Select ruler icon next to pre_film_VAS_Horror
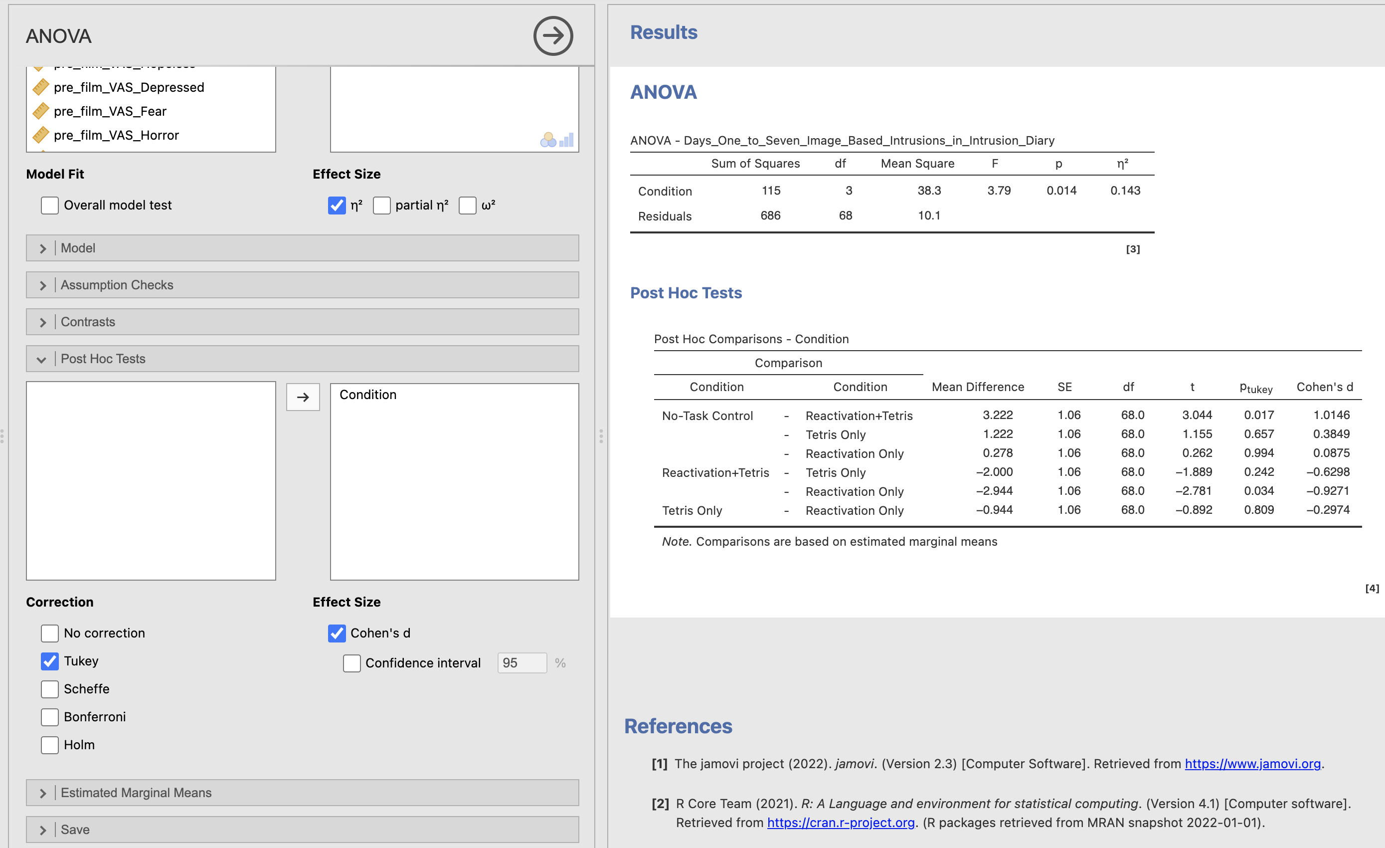1385x848 pixels. point(40,135)
